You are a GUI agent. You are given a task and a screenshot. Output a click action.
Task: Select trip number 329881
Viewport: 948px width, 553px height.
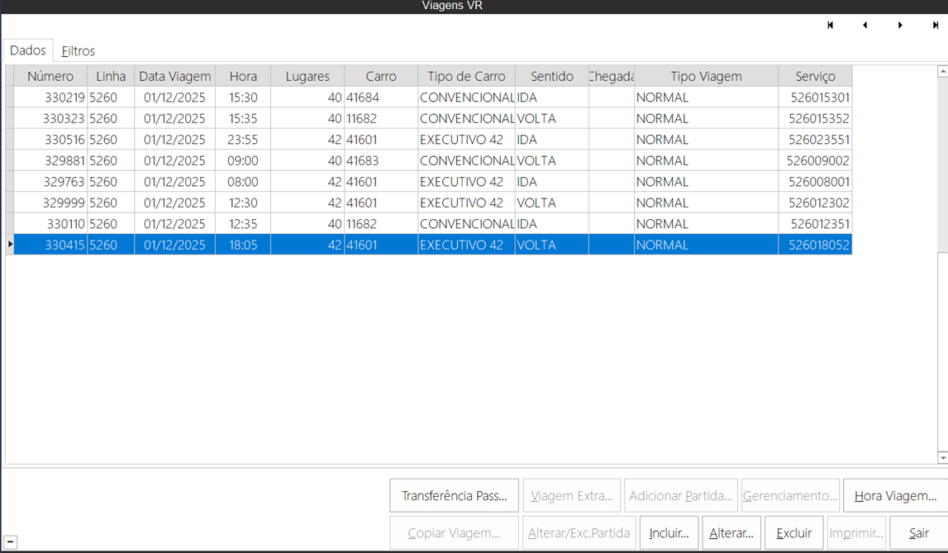click(50, 160)
